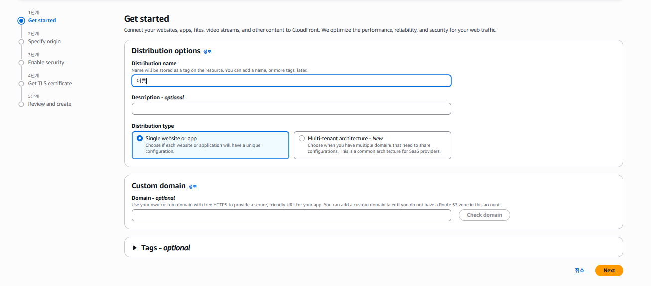
Task: Click the Description optional text field
Action: (x=291, y=109)
